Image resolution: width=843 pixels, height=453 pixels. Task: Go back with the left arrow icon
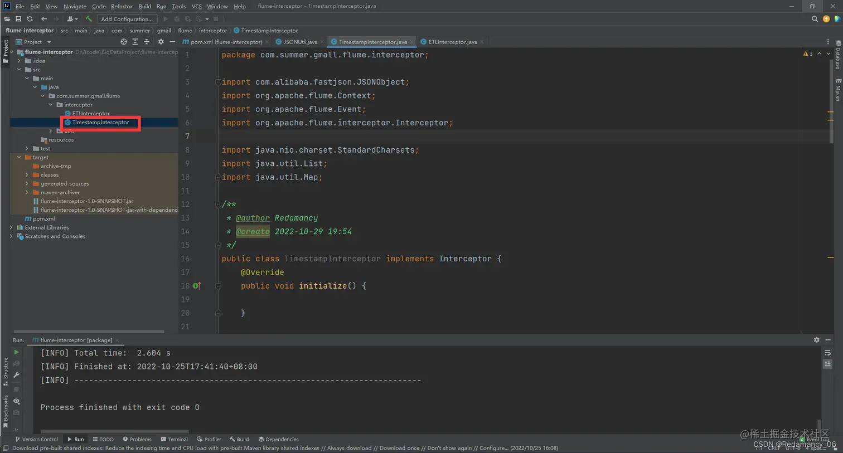click(44, 19)
